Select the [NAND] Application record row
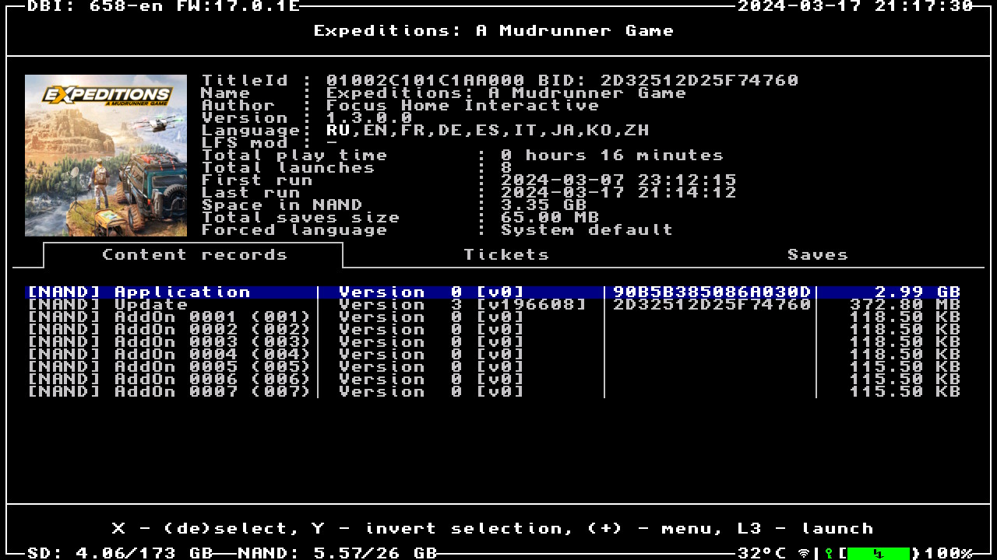Screen dimensions: 997x560 [x=493, y=292]
